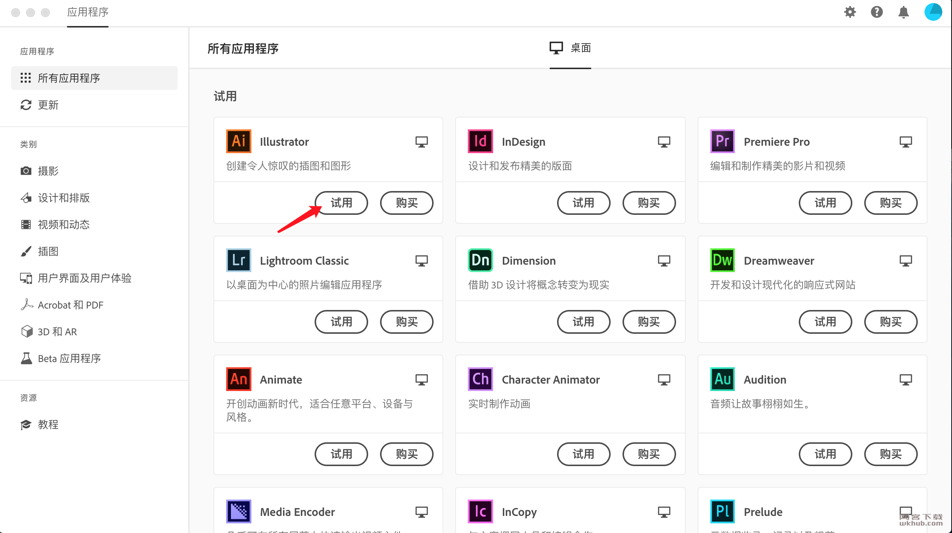952x533 pixels.
Task: Click the desktop monitor icon on Dreamweaver card
Action: [906, 261]
